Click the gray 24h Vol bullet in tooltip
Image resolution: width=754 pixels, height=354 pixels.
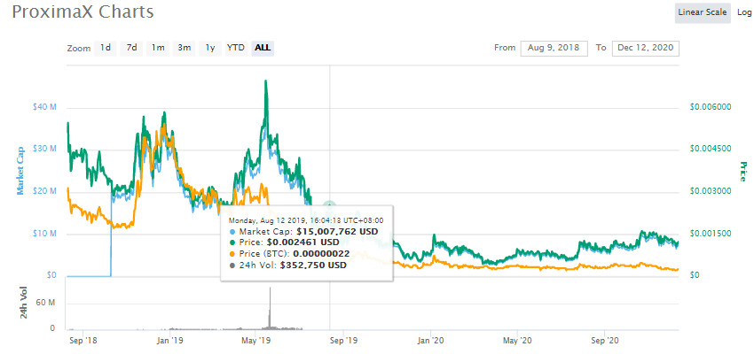(232, 265)
